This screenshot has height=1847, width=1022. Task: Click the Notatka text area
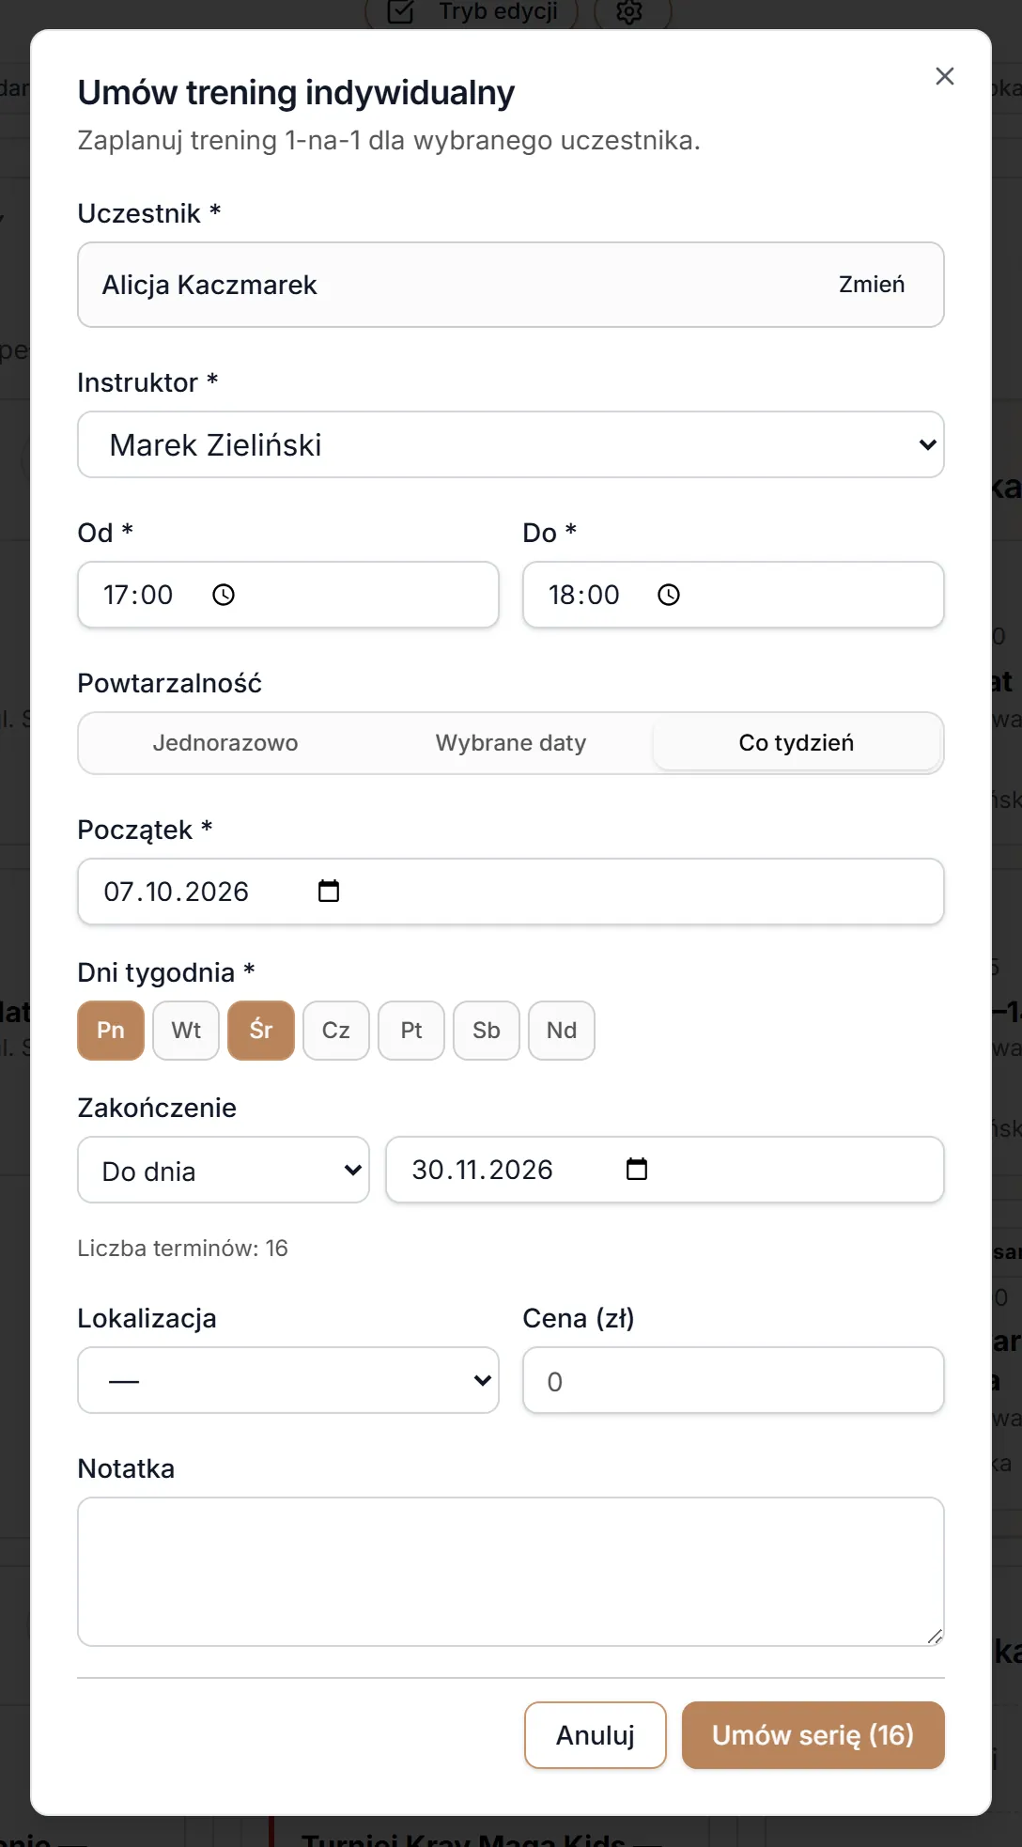pyautogui.click(x=511, y=1572)
